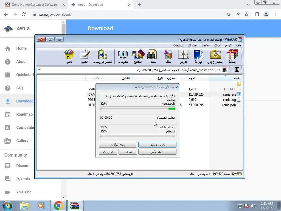Viewport: 281px width, 211px height.
Task: Switch to the Xena Networks browser tab
Action: [x=35, y=5]
